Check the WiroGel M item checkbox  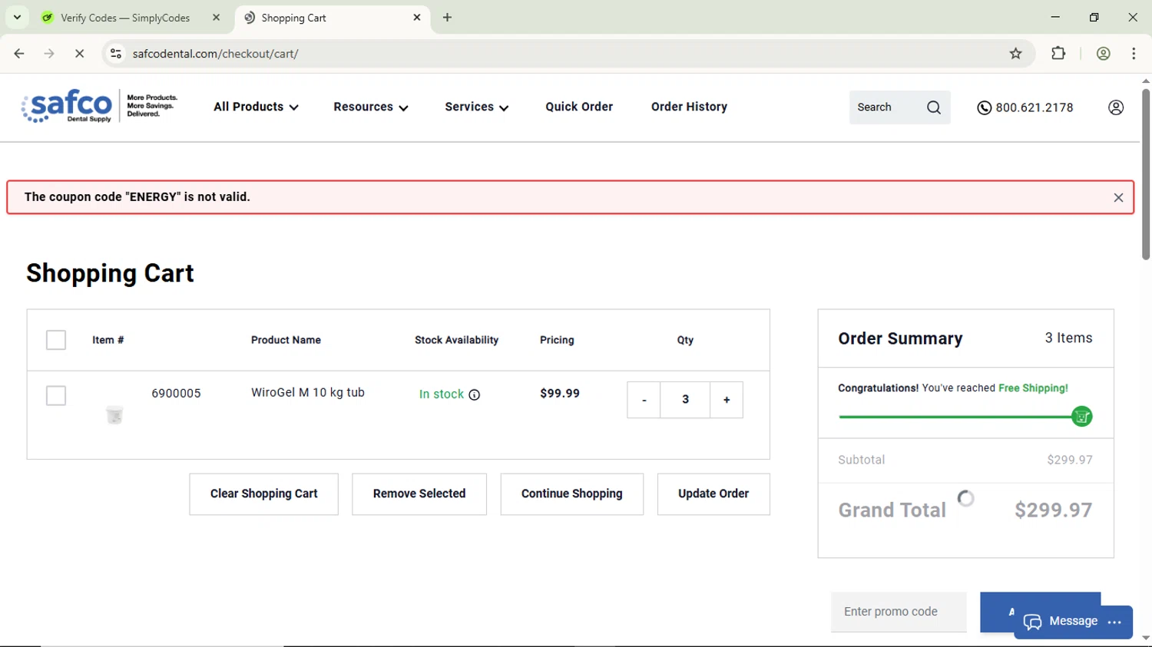56,396
